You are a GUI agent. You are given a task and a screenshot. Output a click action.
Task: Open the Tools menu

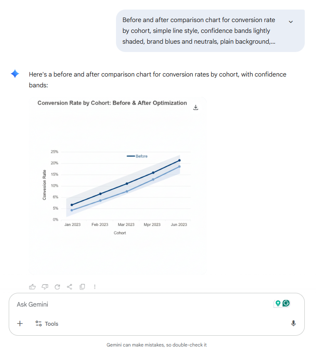coord(47,324)
